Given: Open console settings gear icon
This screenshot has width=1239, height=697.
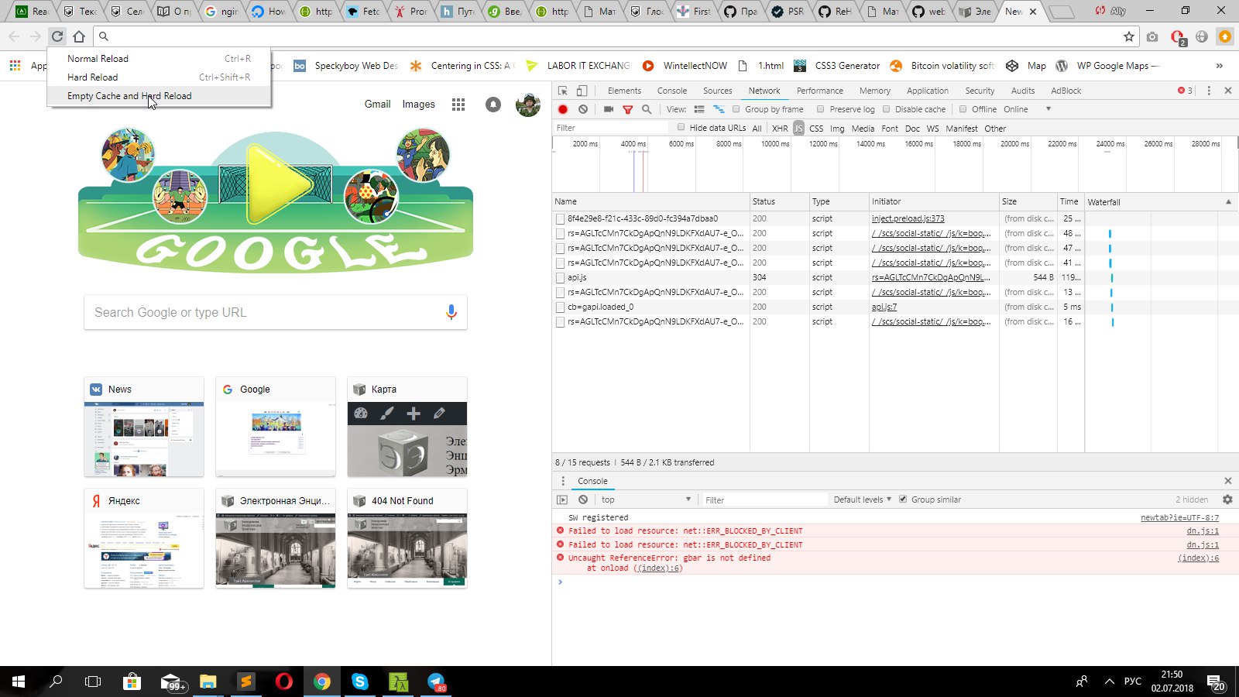Looking at the screenshot, I should click(1227, 500).
